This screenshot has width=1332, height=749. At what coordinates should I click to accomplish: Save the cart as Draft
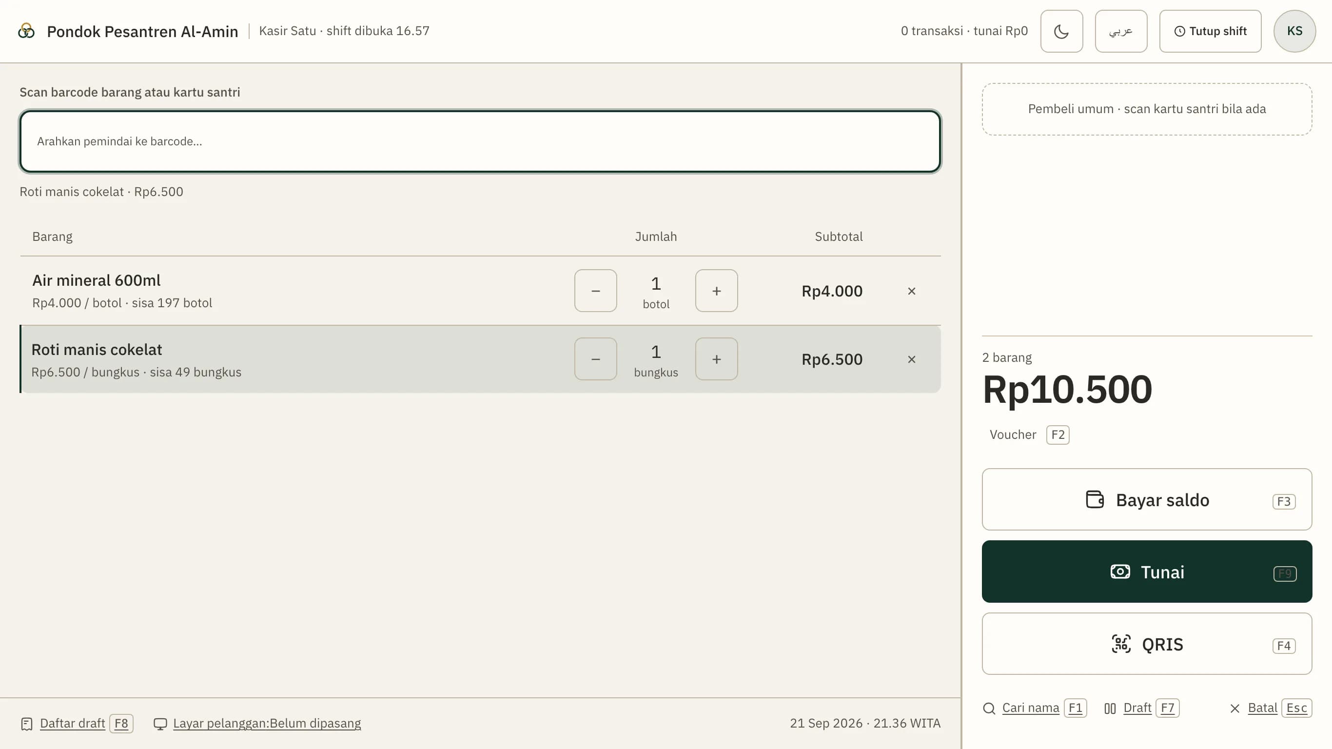(1137, 708)
